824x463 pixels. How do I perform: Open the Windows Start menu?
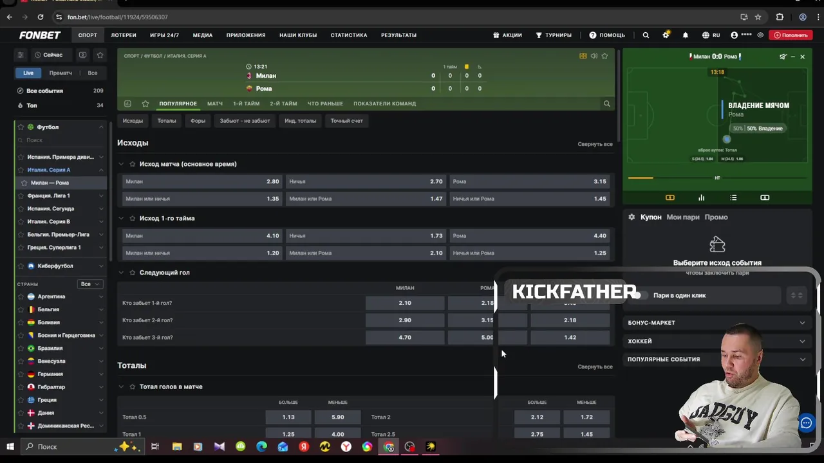[10, 446]
